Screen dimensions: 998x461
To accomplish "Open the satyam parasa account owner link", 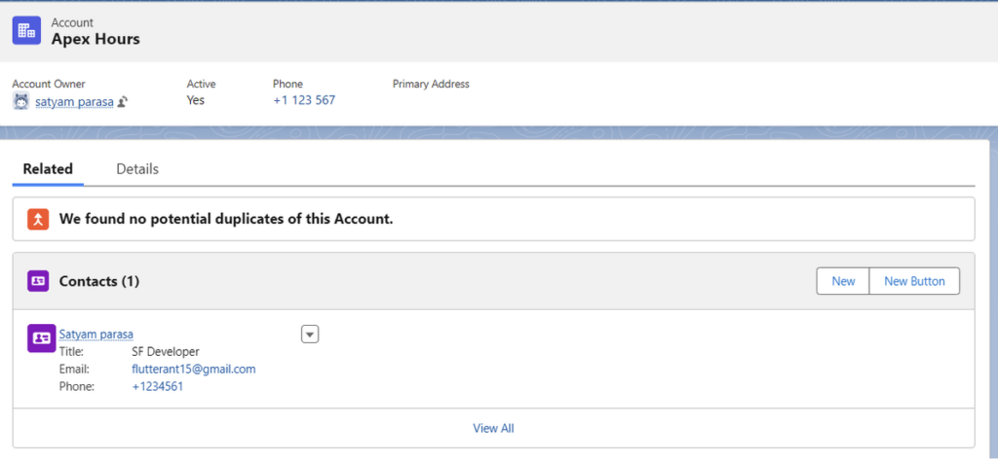I will click(x=74, y=101).
